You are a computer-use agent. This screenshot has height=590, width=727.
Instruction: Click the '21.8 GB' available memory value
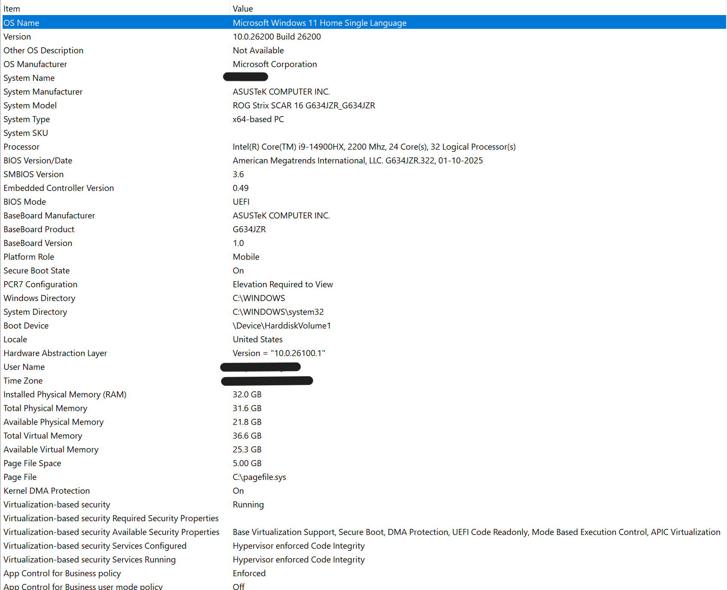pos(247,422)
